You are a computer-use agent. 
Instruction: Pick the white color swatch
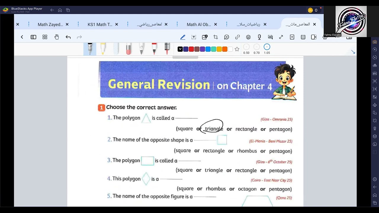230,49
